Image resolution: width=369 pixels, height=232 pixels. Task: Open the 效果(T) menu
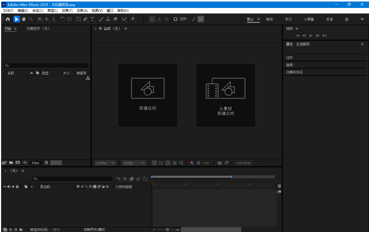[x=67, y=11]
